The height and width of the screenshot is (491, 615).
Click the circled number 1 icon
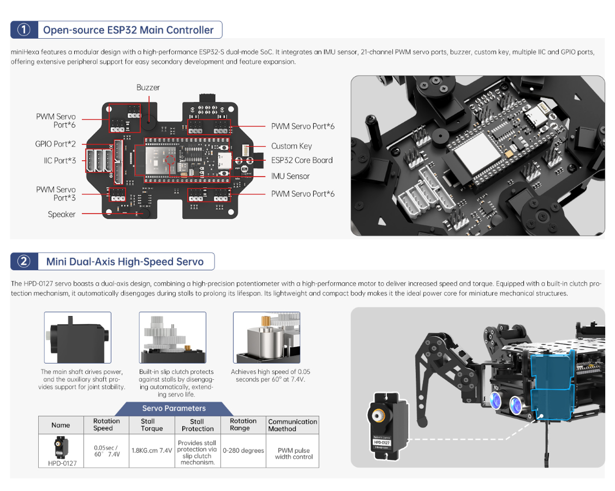(24, 30)
